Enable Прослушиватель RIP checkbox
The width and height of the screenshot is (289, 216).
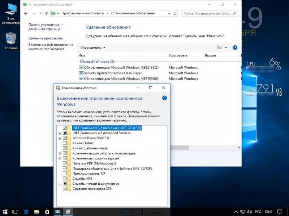click(x=65, y=173)
